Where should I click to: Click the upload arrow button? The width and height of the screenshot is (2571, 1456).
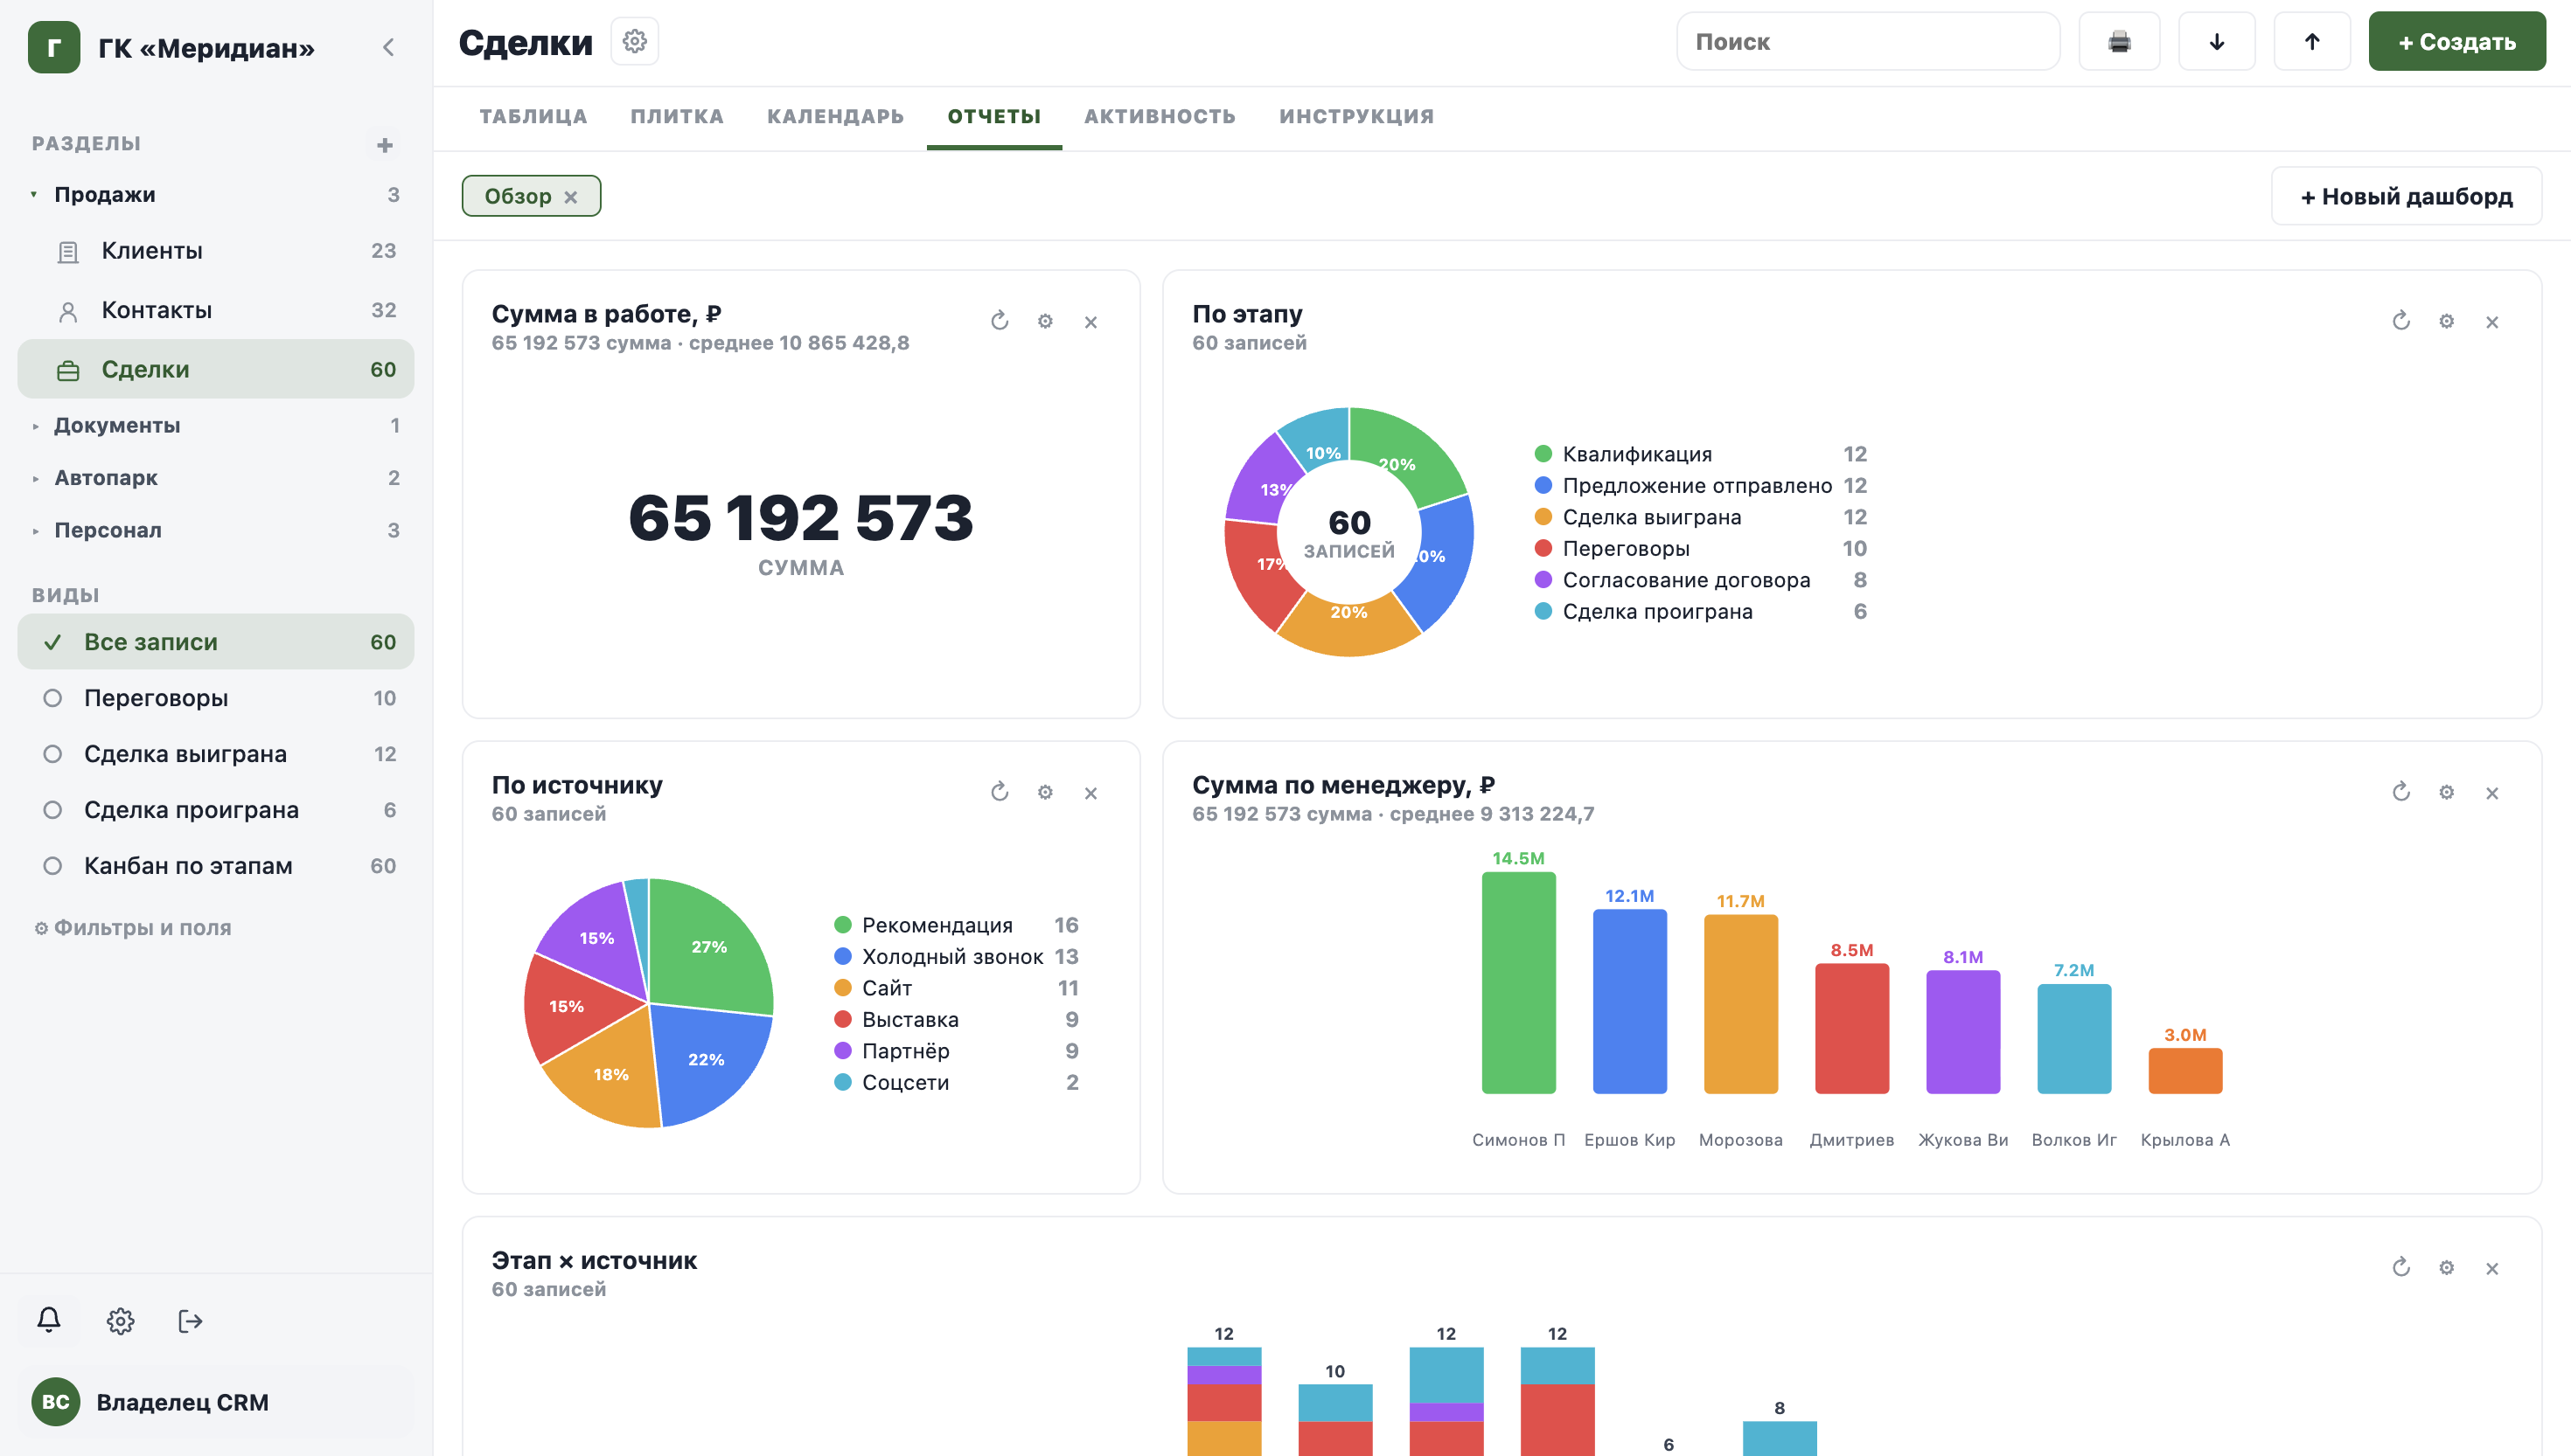(x=2312, y=41)
